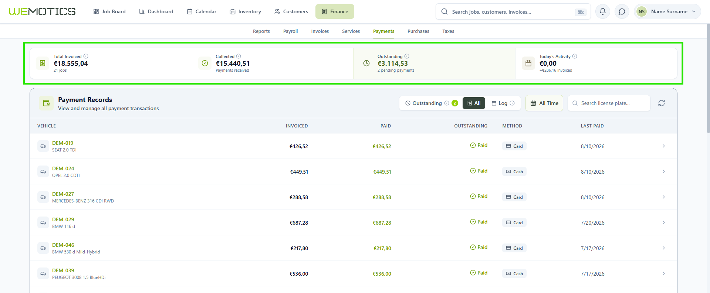Screen dimensions: 710x293
Task: Open vehicle DEM-029 link
Action: 63,219
